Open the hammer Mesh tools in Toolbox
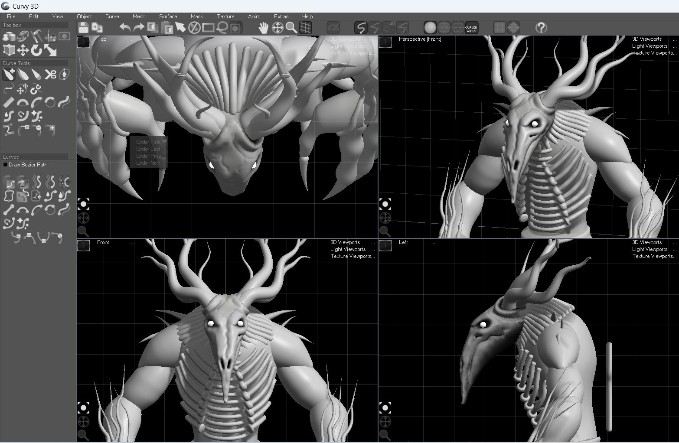Viewport: 679px width, 443px height. (36, 36)
